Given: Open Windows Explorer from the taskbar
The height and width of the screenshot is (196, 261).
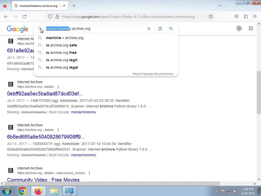Looking at the screenshot, I should pos(54,191).
